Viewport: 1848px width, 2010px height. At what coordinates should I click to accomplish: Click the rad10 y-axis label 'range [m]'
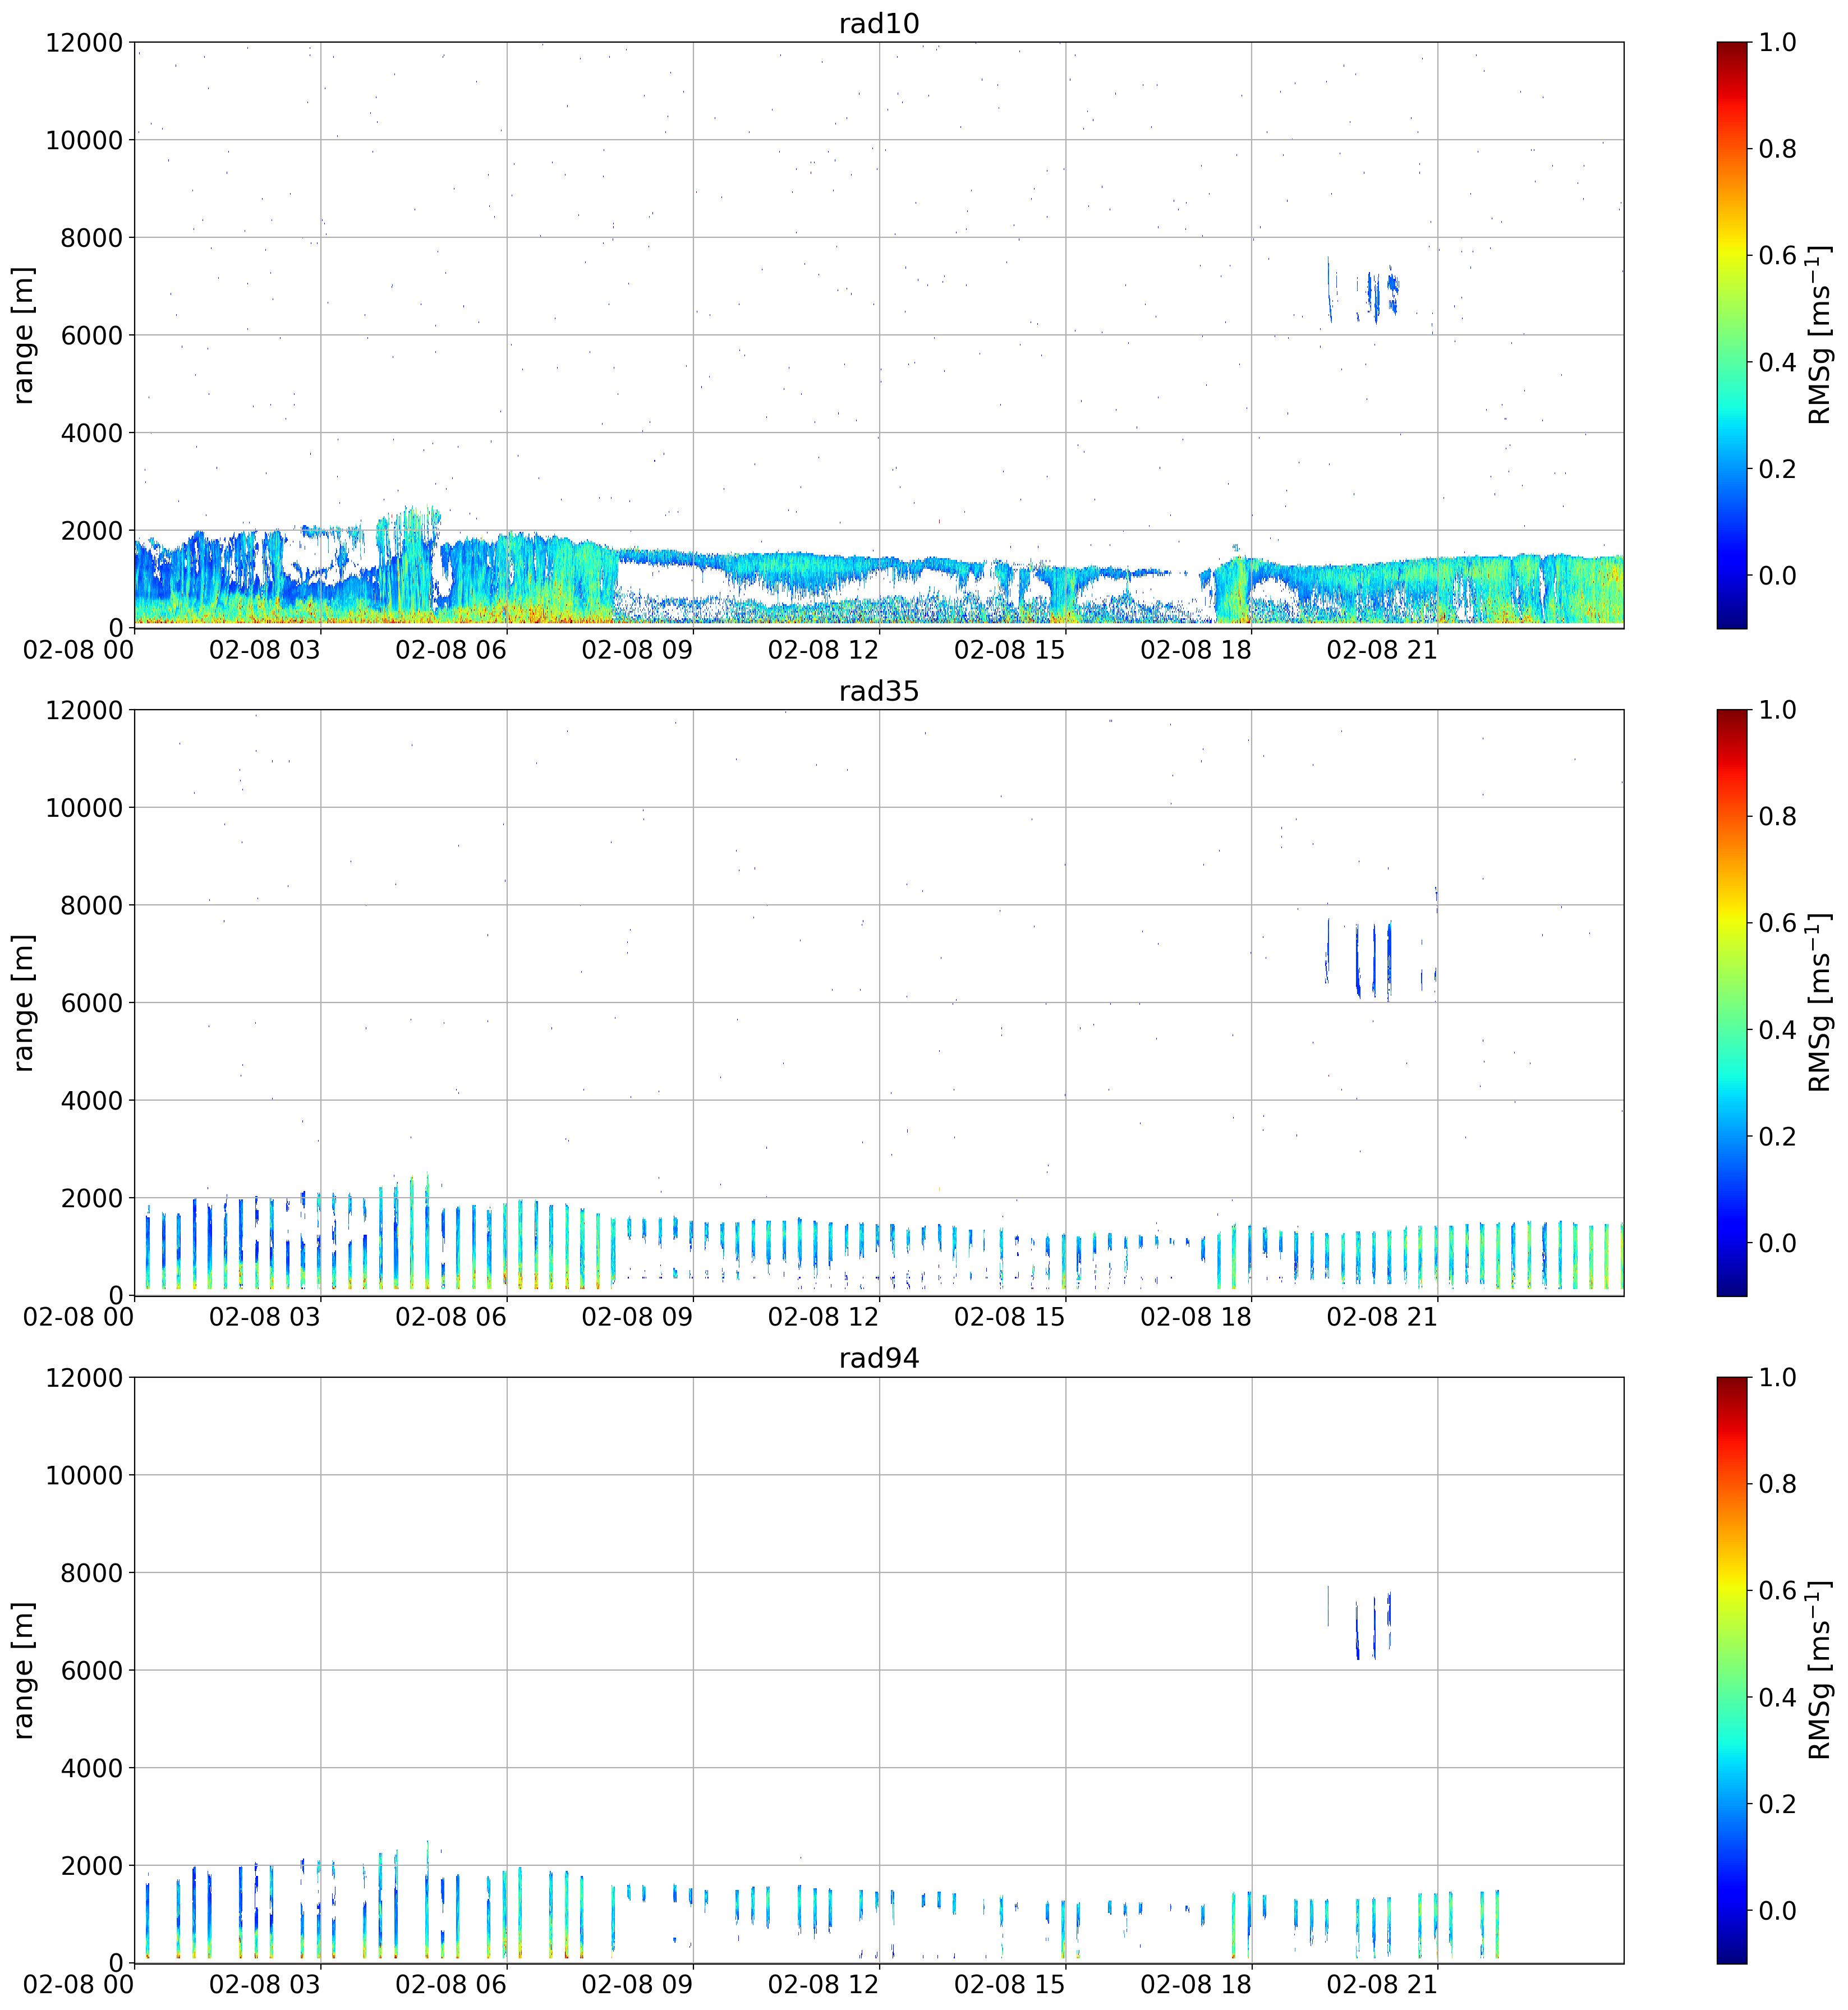pyautogui.click(x=23, y=335)
